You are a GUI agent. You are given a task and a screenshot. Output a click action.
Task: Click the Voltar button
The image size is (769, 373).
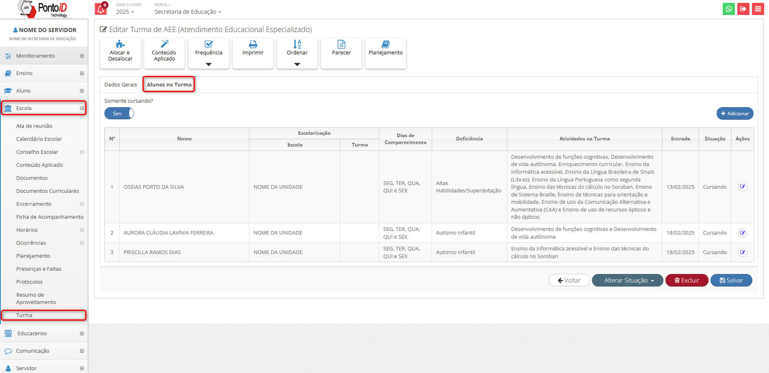point(569,280)
